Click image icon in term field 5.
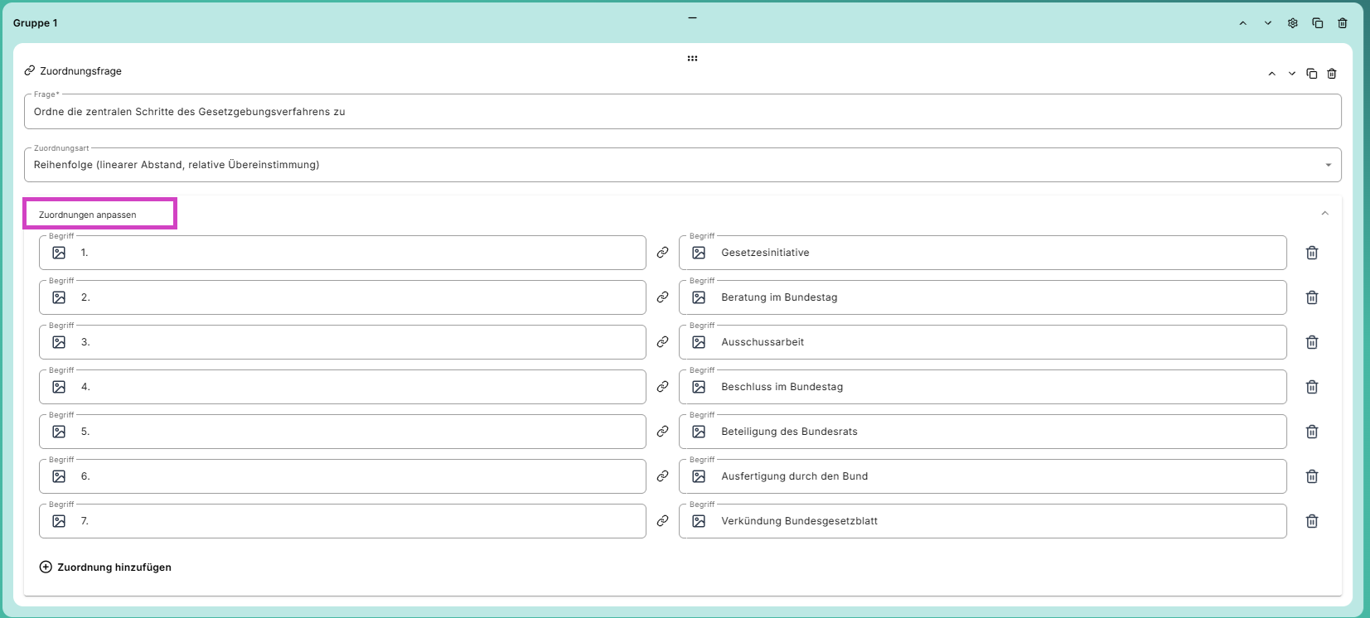Viewport: 1370px width, 618px height. pos(59,432)
